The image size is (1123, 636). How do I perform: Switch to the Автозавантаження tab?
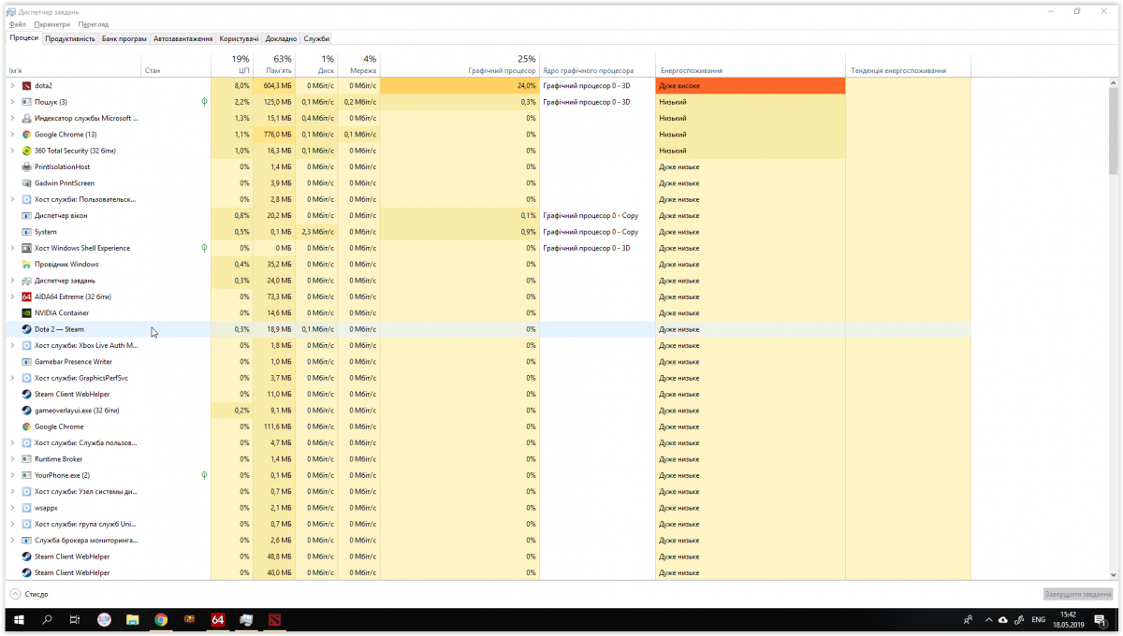coord(183,38)
